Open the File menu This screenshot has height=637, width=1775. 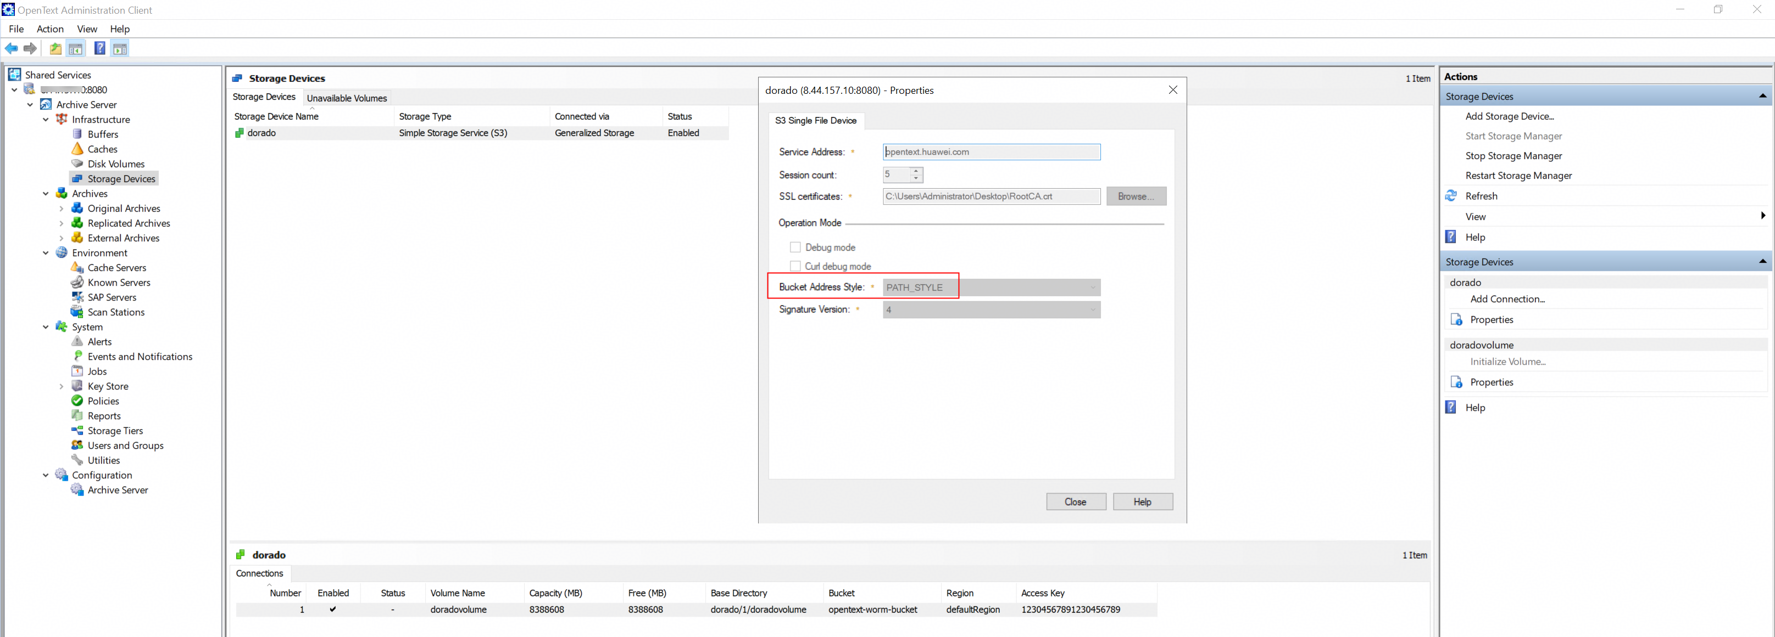coord(16,29)
